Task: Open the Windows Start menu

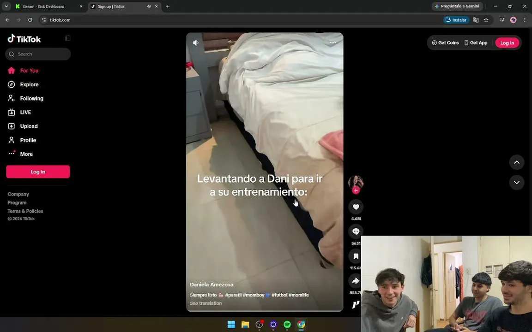Action: pyautogui.click(x=231, y=325)
